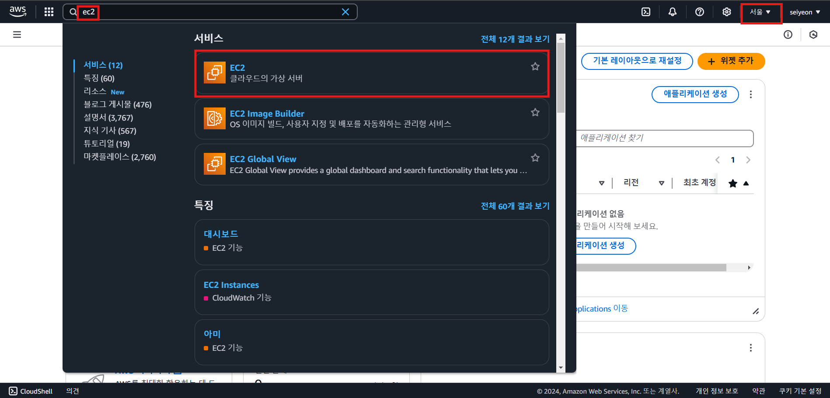The image size is (830, 398).
Task: Click page number 1 in the pager
Action: click(x=733, y=160)
